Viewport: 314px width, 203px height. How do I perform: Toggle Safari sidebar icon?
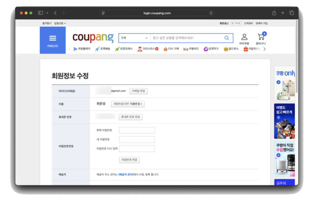point(41,13)
